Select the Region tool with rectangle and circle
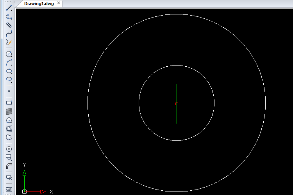293x195 pixels. (9, 178)
